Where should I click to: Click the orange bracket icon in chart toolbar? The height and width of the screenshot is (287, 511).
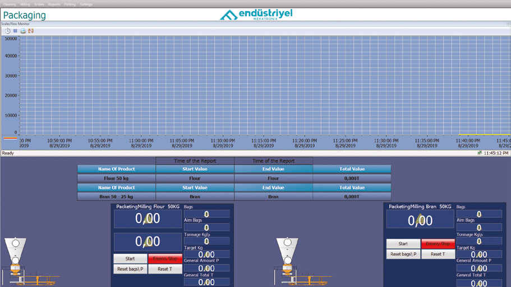point(31,31)
